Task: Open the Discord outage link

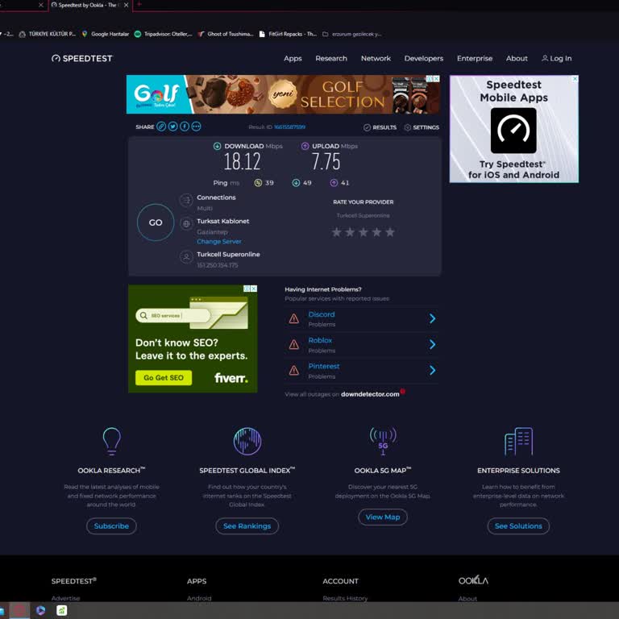Action: click(322, 314)
